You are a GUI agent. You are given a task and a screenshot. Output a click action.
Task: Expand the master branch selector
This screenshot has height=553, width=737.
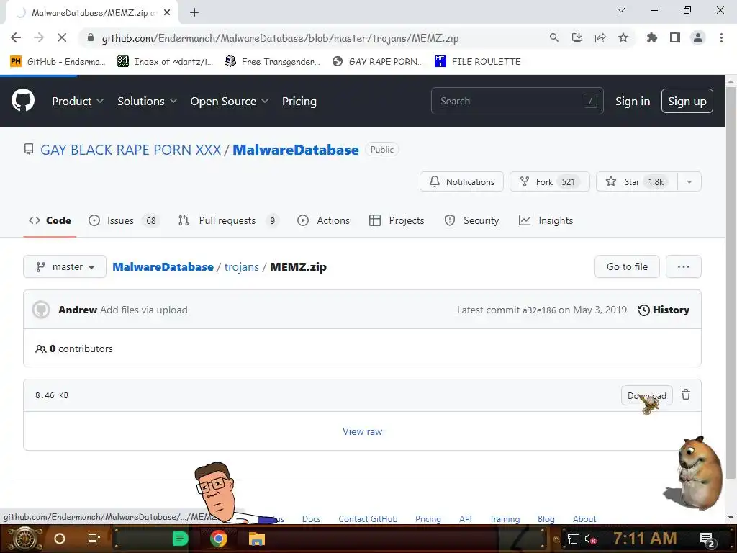65,266
